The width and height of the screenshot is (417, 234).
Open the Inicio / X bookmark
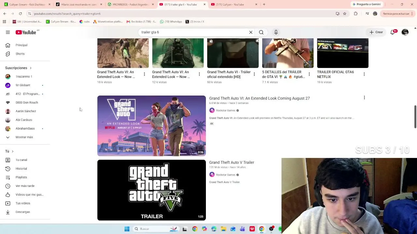[x=195, y=22]
